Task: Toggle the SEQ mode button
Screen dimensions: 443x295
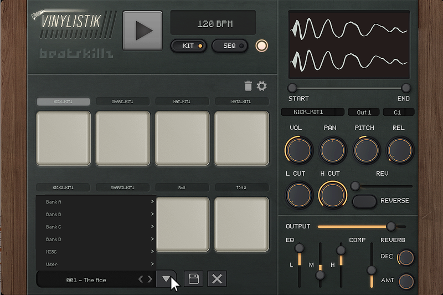Action: pos(229,46)
